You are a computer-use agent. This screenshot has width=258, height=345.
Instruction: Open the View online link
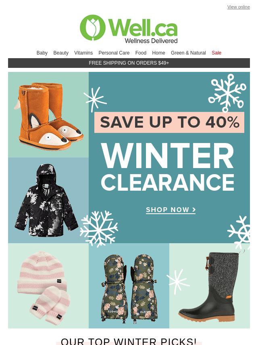[x=239, y=7]
